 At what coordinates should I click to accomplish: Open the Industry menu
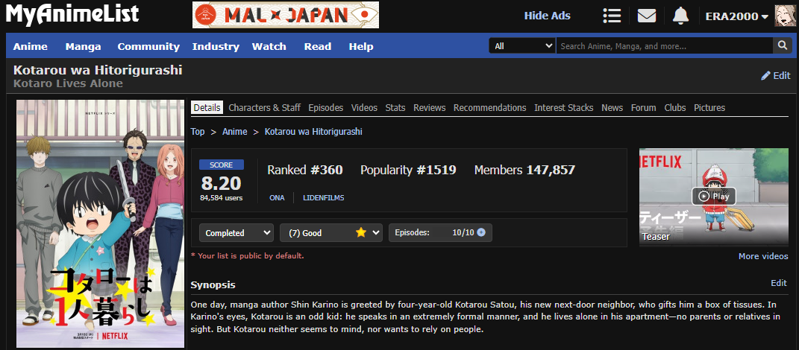(216, 46)
